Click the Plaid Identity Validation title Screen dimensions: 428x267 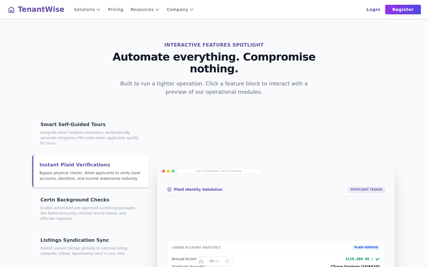click(x=198, y=190)
